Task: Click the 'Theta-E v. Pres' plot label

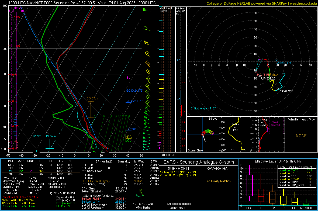Action: coord(235,127)
